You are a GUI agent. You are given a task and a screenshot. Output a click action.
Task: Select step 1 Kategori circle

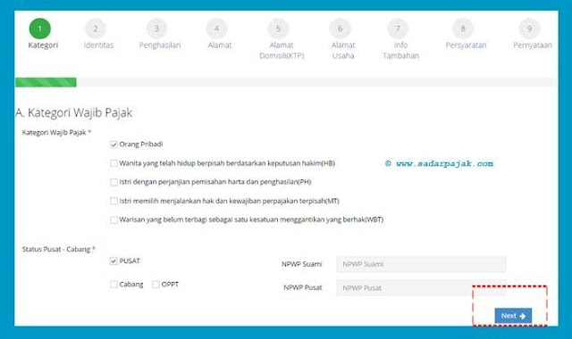[x=39, y=29]
